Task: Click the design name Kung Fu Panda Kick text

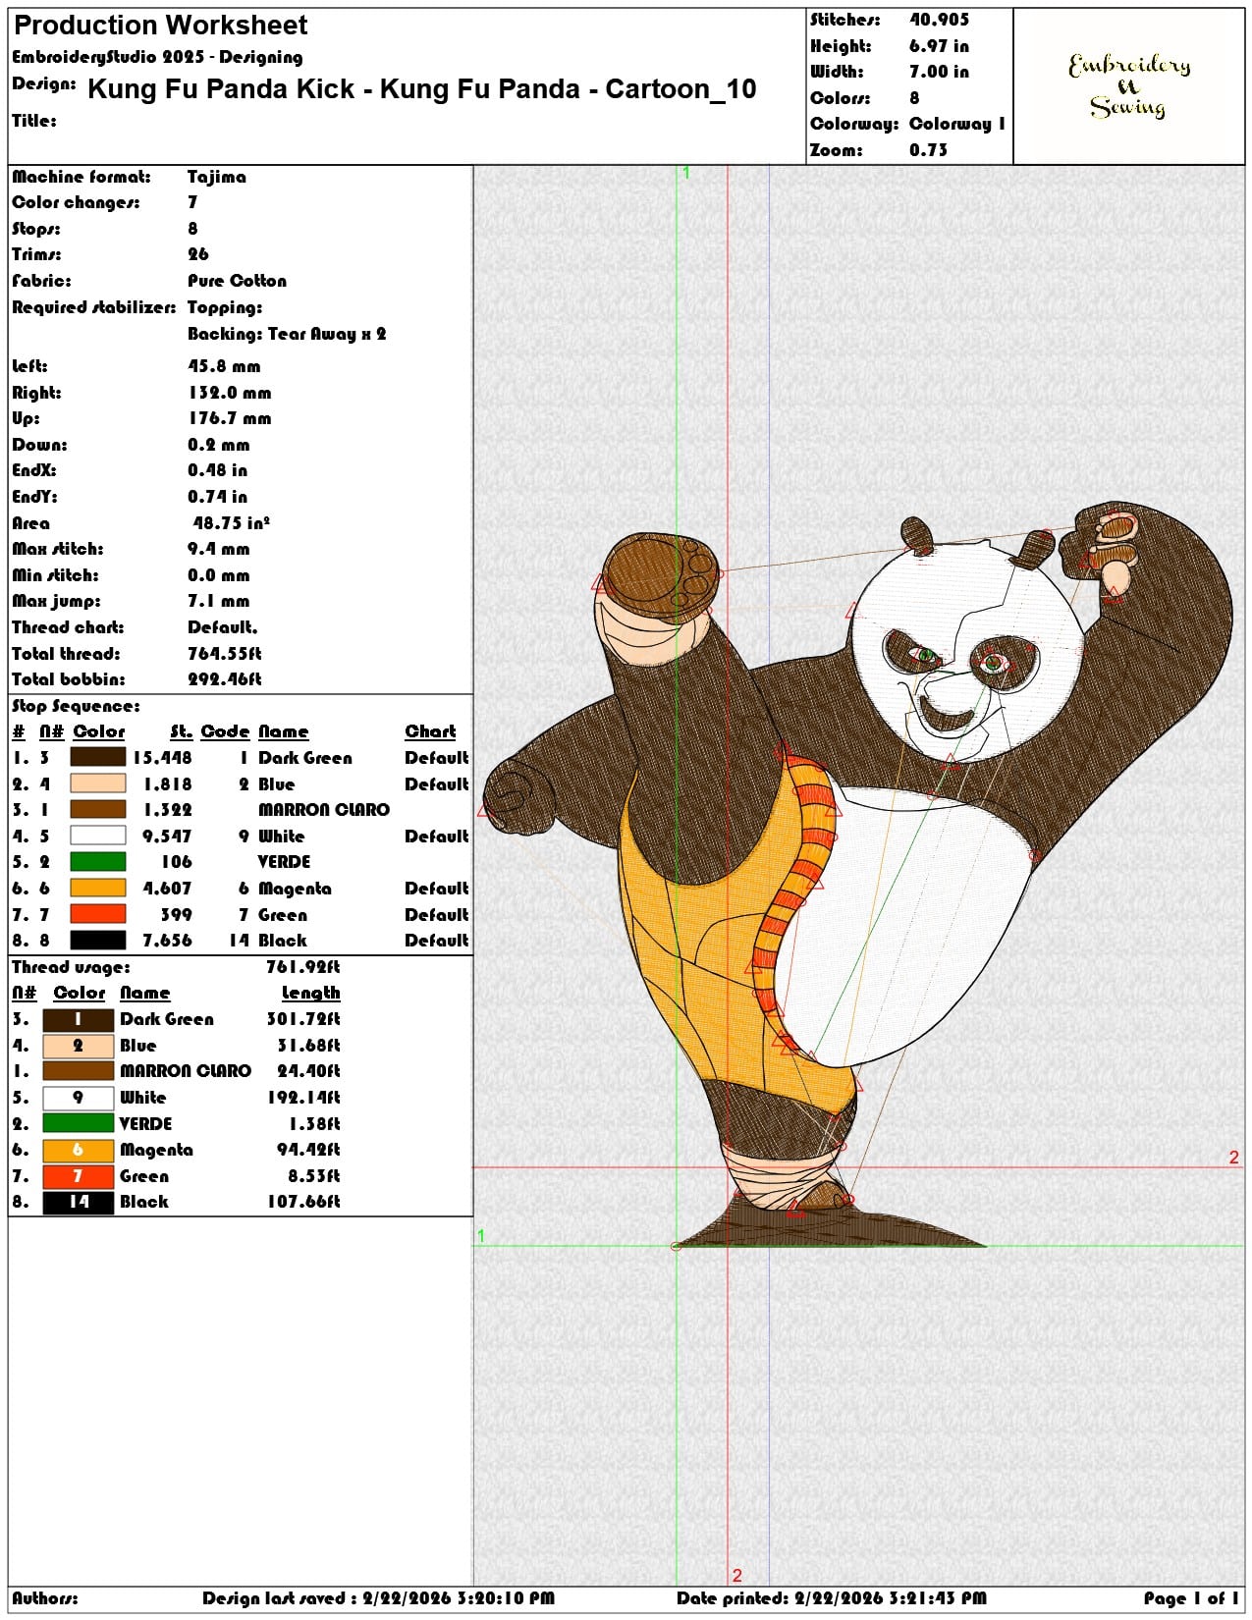Action: pyautogui.click(x=422, y=88)
